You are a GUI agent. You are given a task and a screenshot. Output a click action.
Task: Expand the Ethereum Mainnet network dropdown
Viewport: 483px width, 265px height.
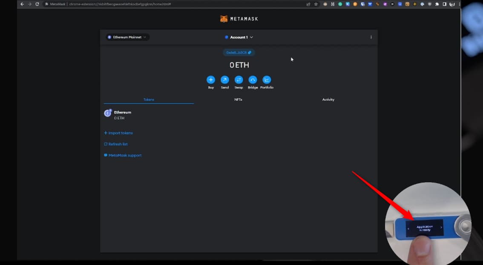127,37
